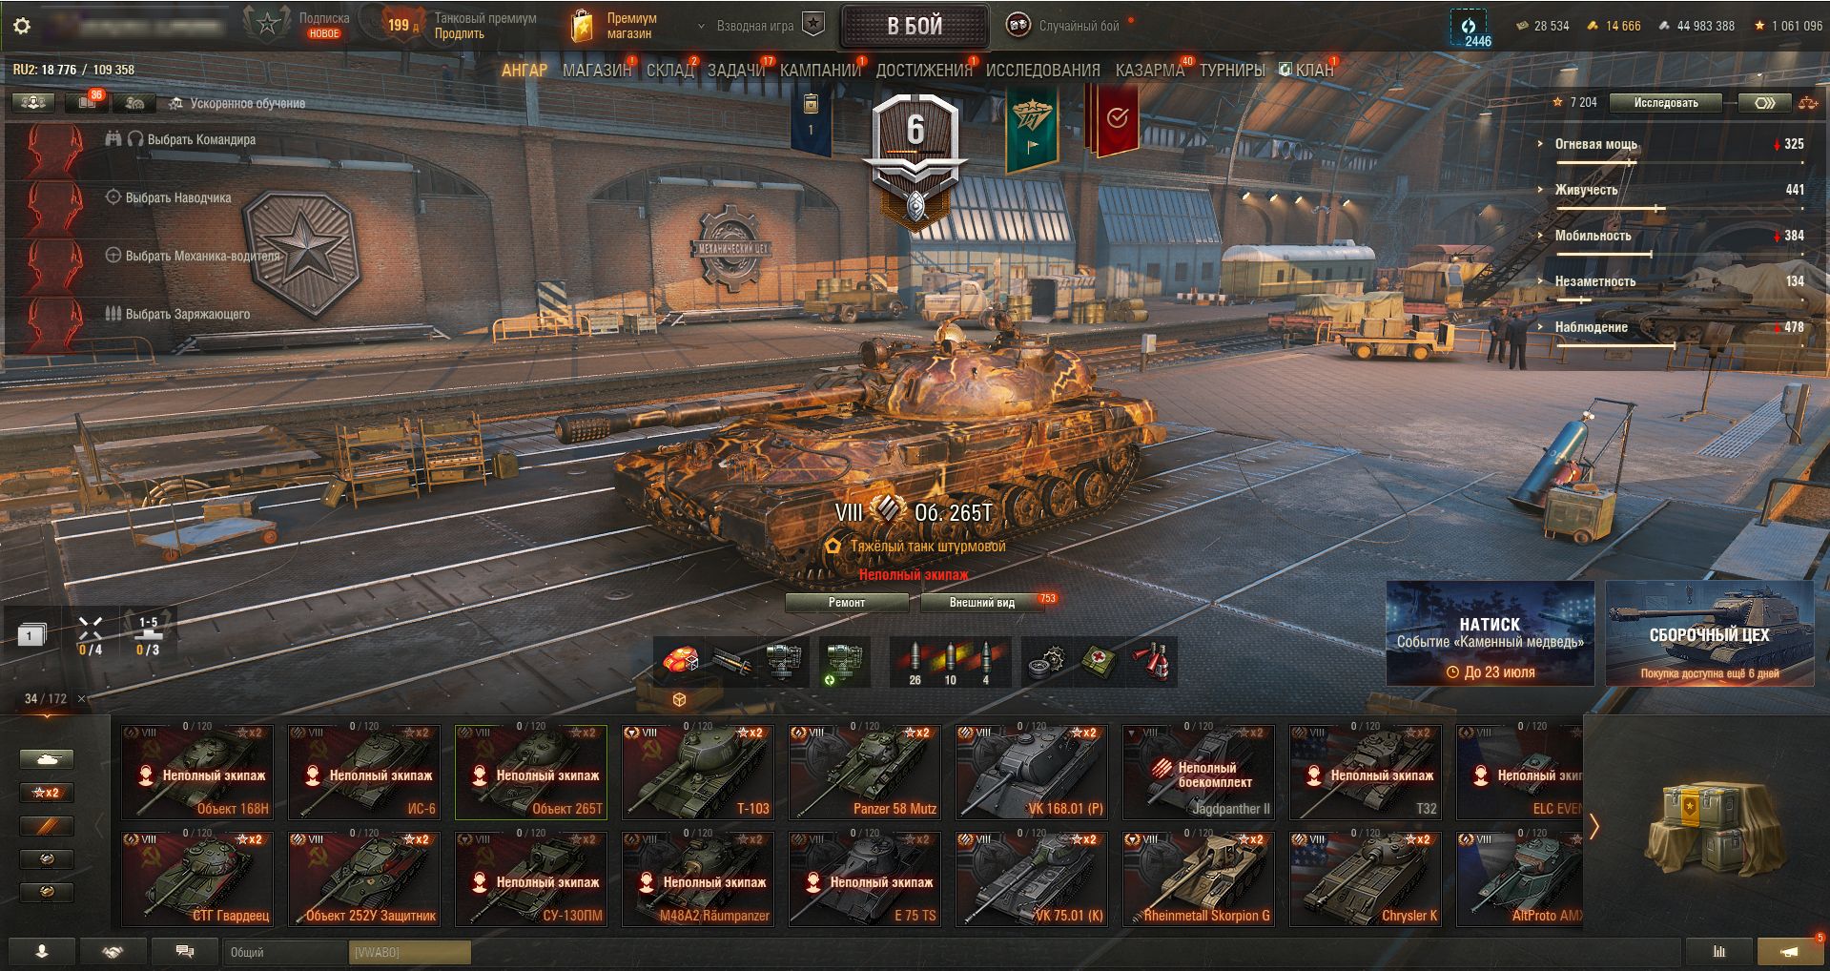
Task: Click the carousel right arrow to advance
Action: point(1594,826)
